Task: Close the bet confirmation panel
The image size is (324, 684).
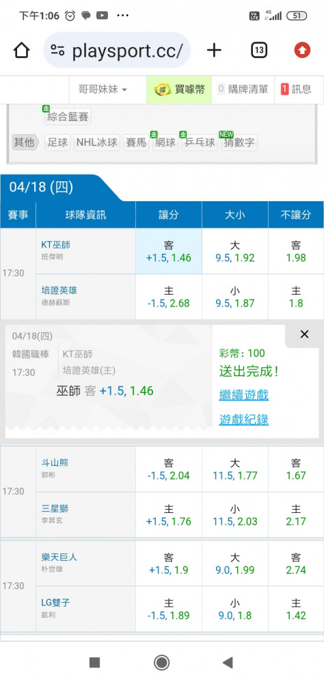Action: point(304,334)
